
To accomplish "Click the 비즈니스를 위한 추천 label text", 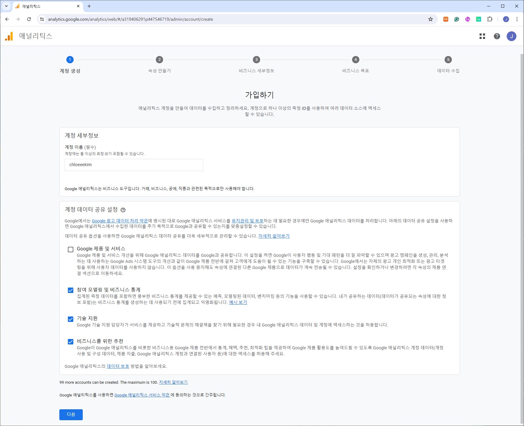I will 100,341.
